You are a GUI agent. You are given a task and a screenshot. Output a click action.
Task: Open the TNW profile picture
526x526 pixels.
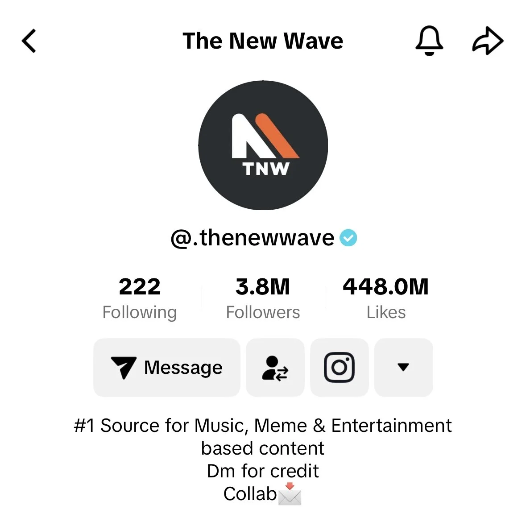coord(263,145)
